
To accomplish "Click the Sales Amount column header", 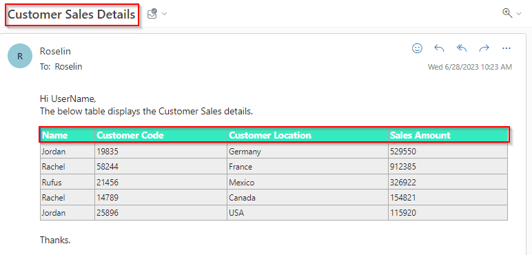I will (x=448, y=135).
